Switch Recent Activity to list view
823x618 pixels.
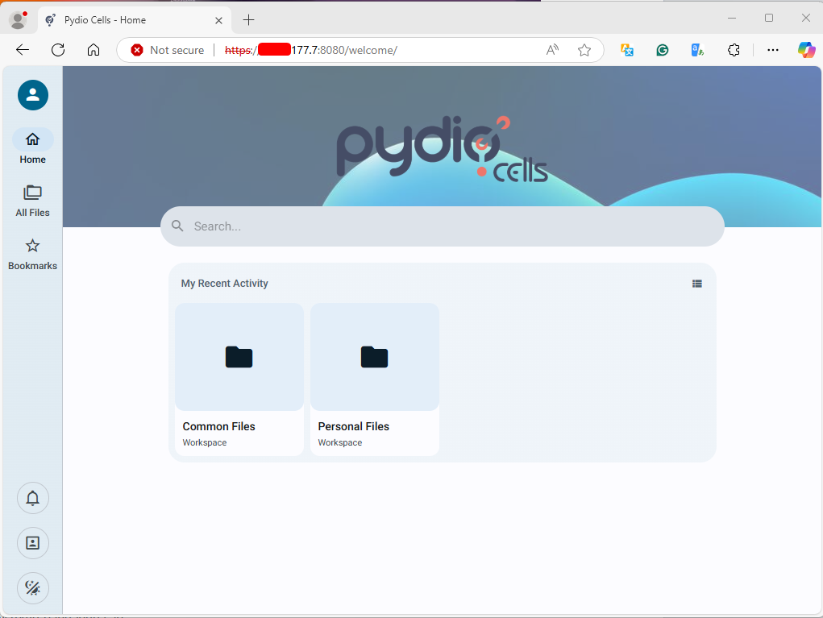[697, 284]
